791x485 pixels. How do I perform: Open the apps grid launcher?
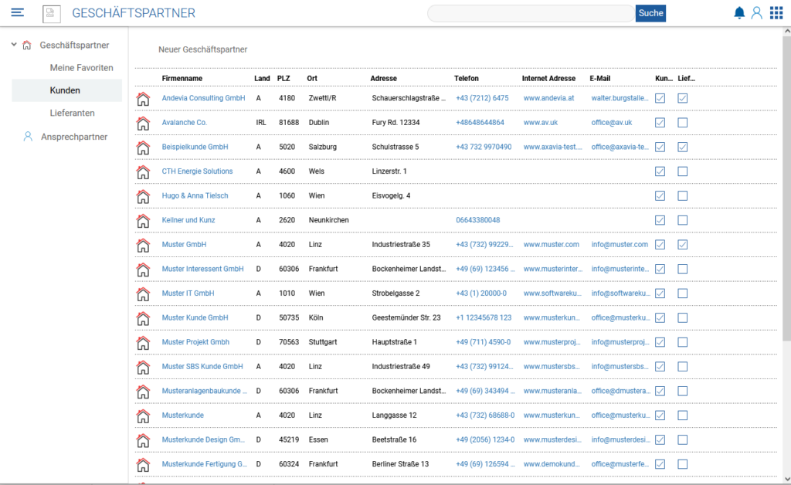coord(776,12)
